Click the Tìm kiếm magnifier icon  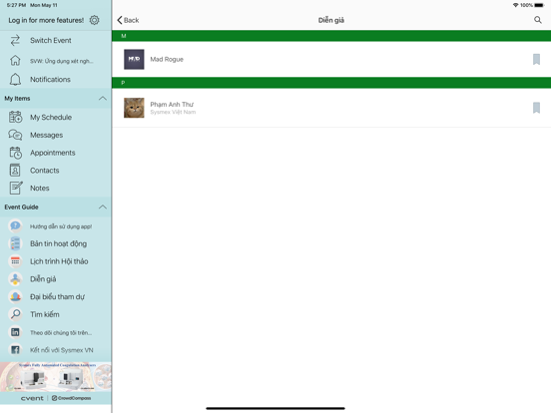coord(15,314)
